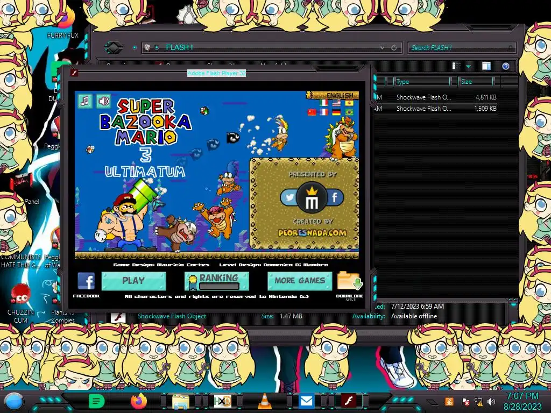
Task: Change the Explorer view layout icon
Action: coord(456,66)
